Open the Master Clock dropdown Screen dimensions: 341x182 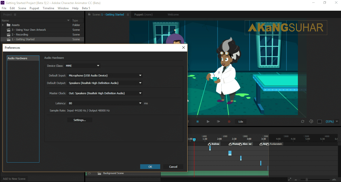pyautogui.click(x=105, y=93)
